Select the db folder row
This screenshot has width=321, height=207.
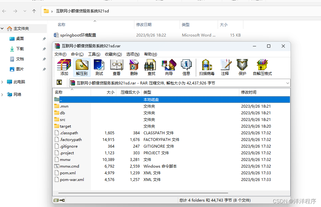(171, 113)
